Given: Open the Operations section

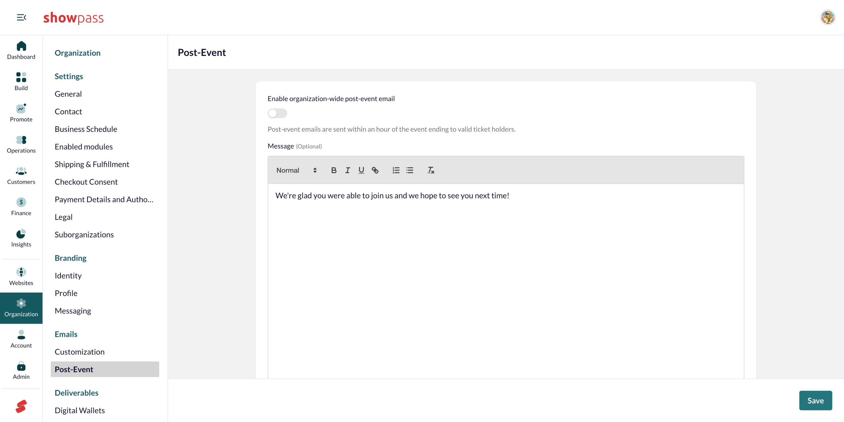Looking at the screenshot, I should 21,144.
